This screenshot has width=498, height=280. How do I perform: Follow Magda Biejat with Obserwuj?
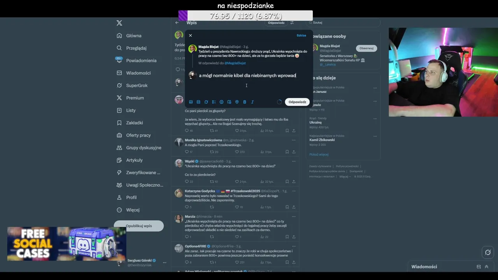click(x=366, y=48)
